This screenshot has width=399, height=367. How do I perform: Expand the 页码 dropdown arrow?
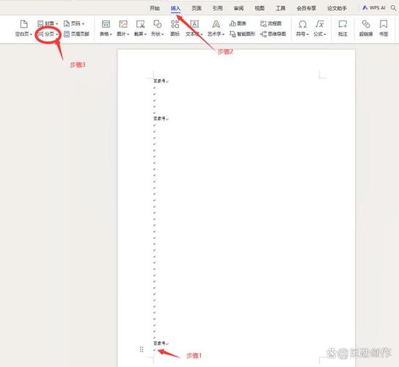(83, 23)
